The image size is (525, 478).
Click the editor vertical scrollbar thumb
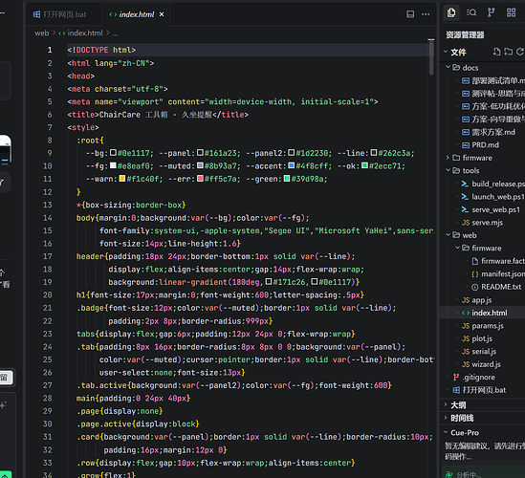(x=431, y=58)
